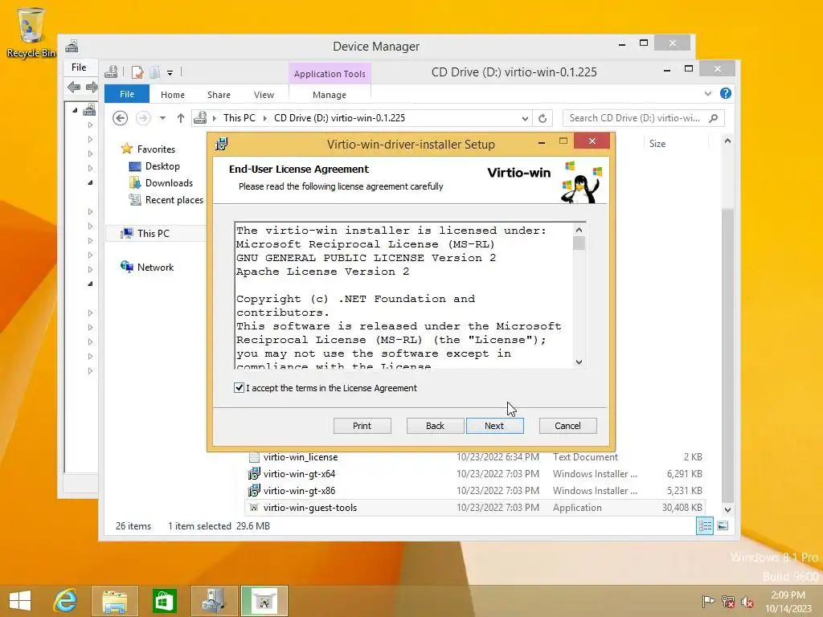823x617 pixels.
Task: Move the file list scrollbar down arrow
Action: click(727, 510)
